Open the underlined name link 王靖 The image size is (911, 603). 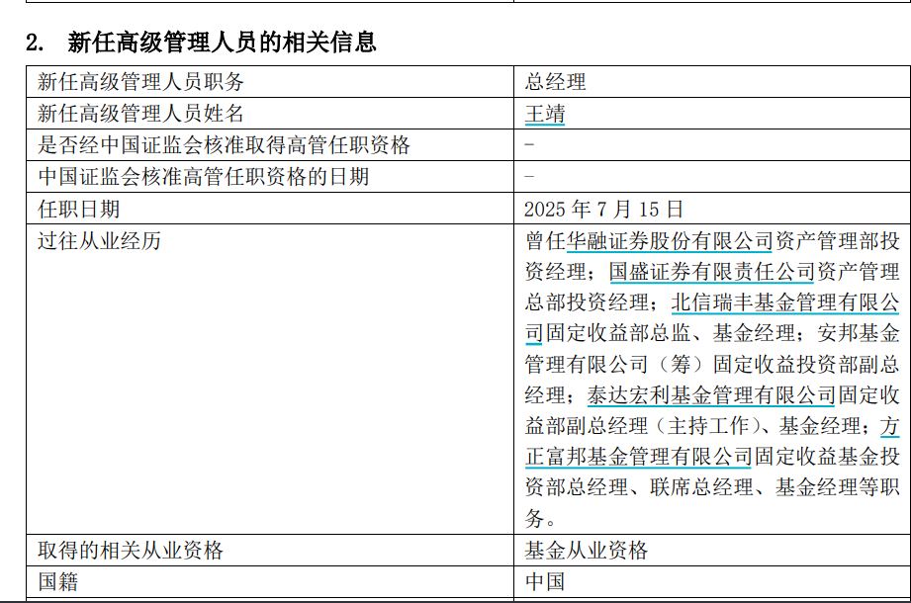(545, 114)
